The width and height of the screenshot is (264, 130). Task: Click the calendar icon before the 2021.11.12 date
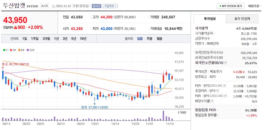(54, 6)
